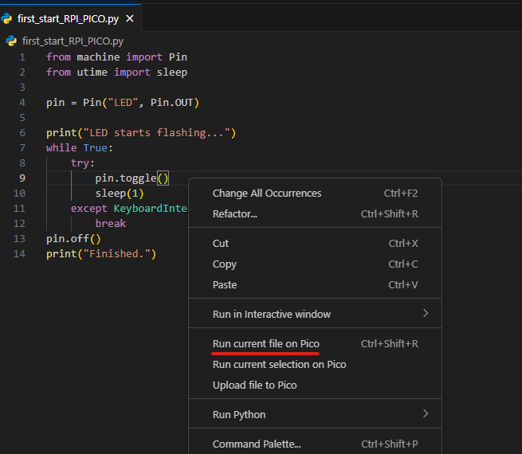Image resolution: width=522 pixels, height=454 pixels.
Task: Open first_start_RPI_PICO.py breadcrumb entry
Action: click(x=73, y=41)
